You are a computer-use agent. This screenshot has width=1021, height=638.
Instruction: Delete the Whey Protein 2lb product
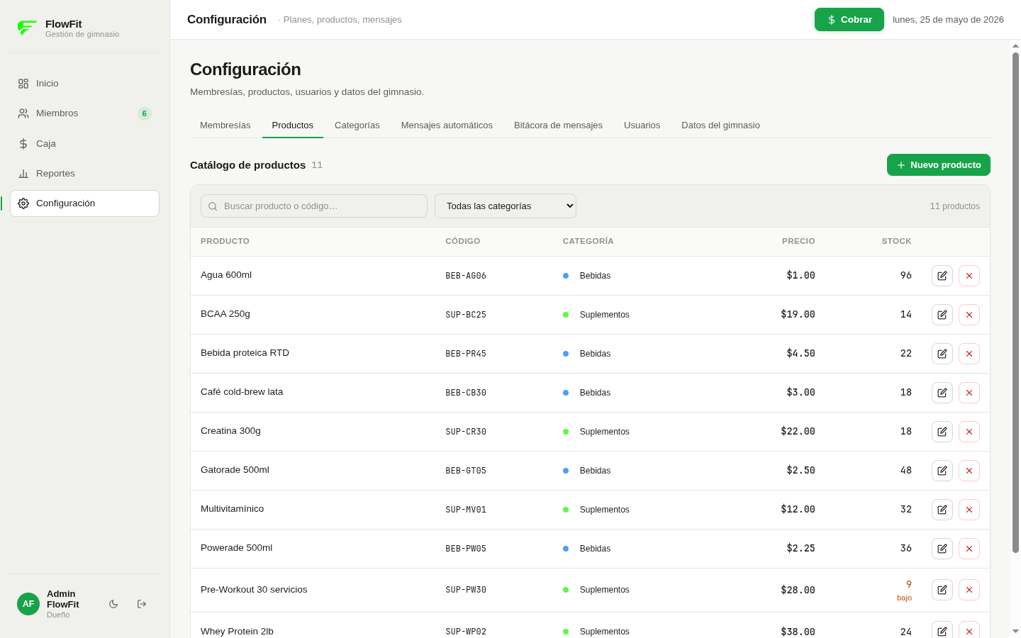969,630
